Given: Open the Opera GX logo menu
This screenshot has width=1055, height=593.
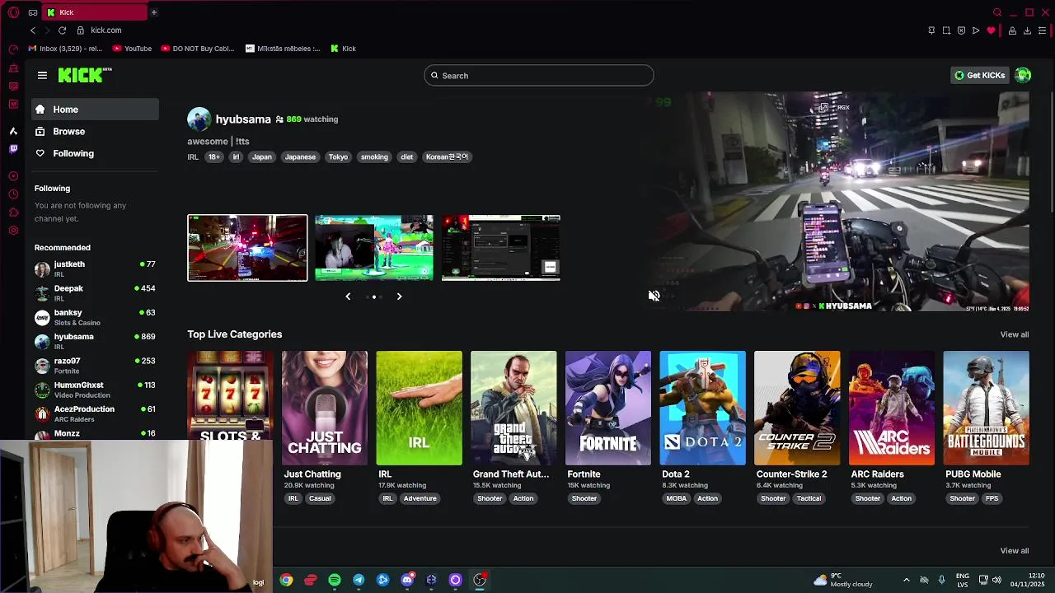Looking at the screenshot, I should pos(13,12).
